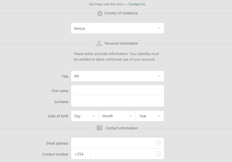Focus the Contact number input field
Viewport: 232px width, 162px height.
pyautogui.click(x=127, y=154)
